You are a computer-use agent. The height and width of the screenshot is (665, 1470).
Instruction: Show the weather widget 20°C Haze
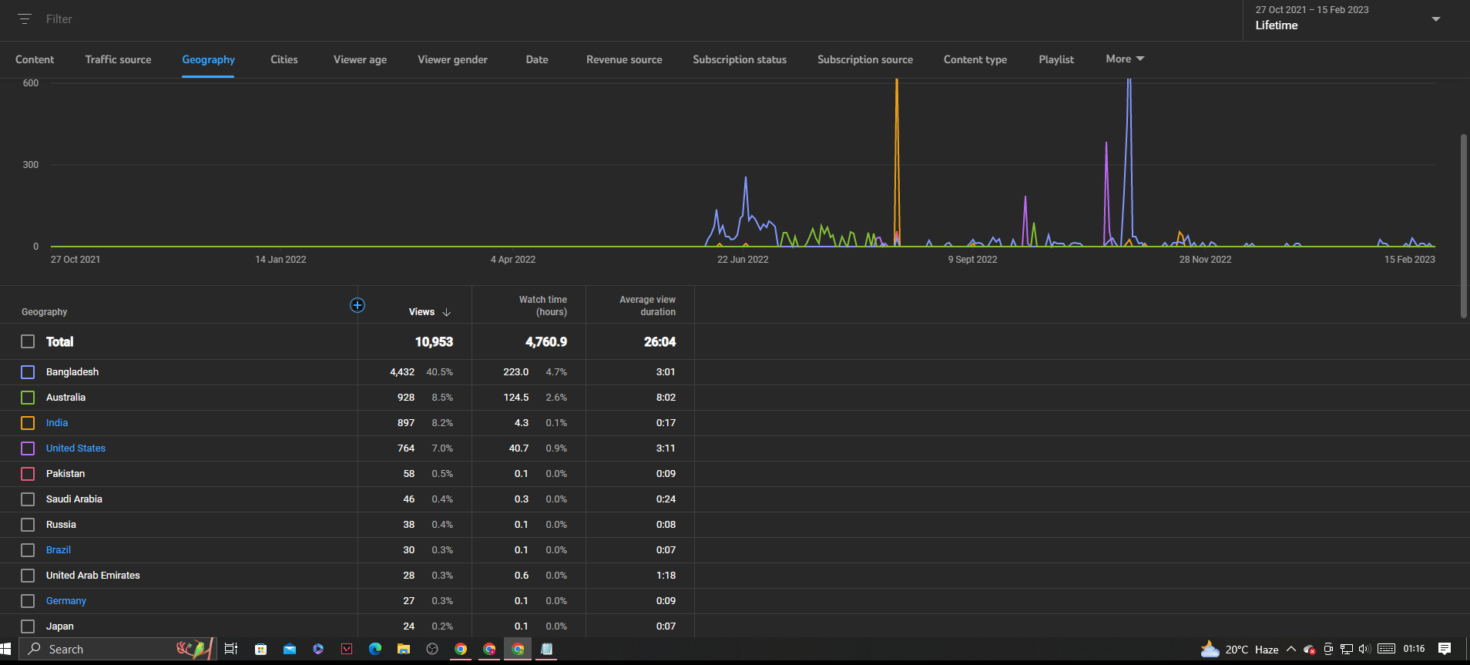[1240, 650]
